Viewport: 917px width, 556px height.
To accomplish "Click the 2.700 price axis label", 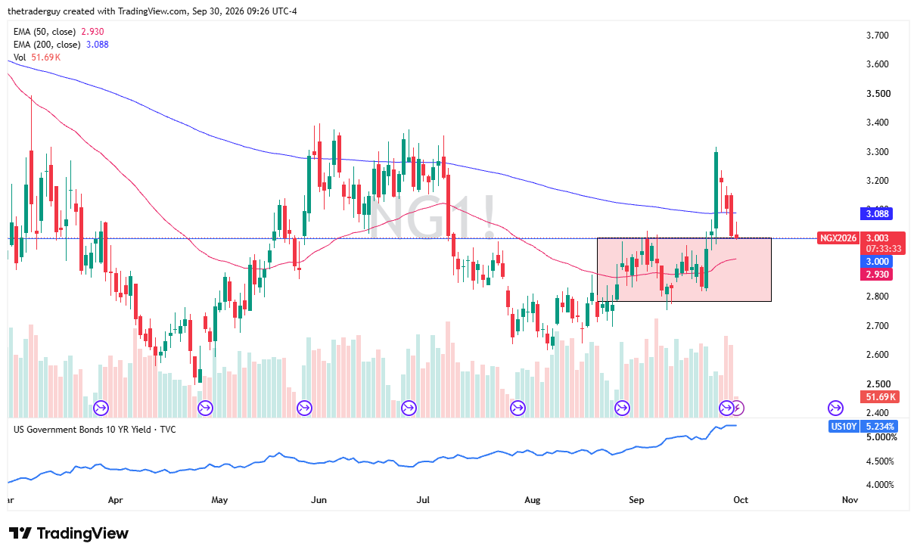I will [876, 326].
